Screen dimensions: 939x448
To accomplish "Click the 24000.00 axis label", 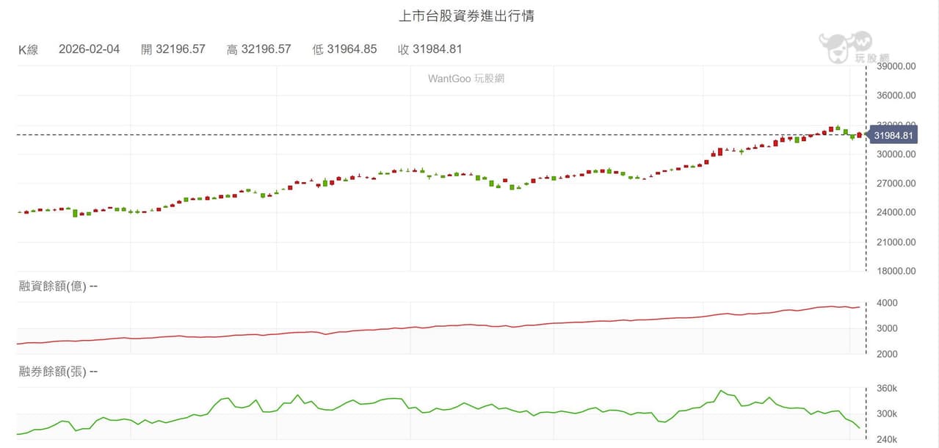I will point(897,212).
